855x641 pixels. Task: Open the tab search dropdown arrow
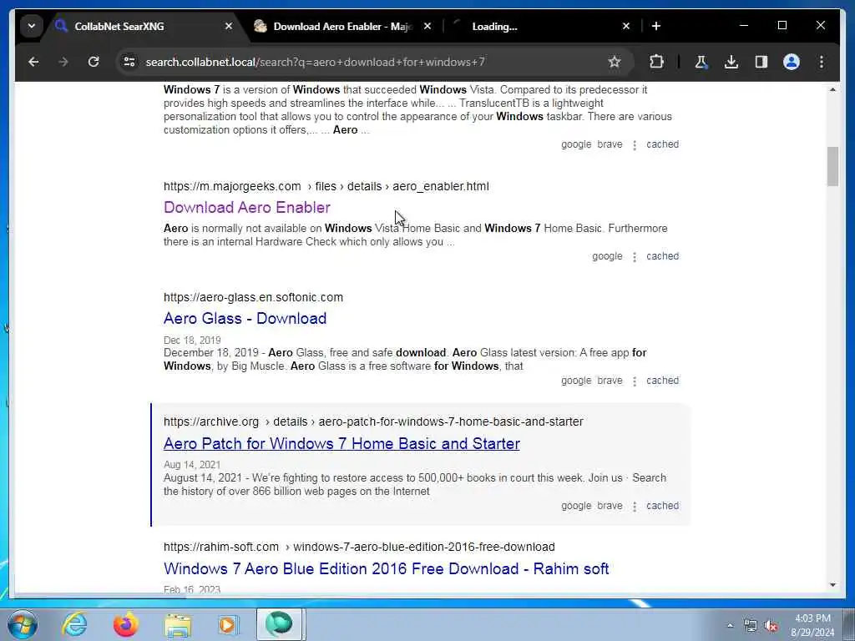[x=32, y=26]
